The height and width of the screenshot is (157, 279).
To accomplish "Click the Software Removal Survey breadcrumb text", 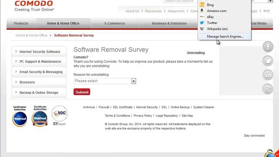I will click(x=74, y=35).
